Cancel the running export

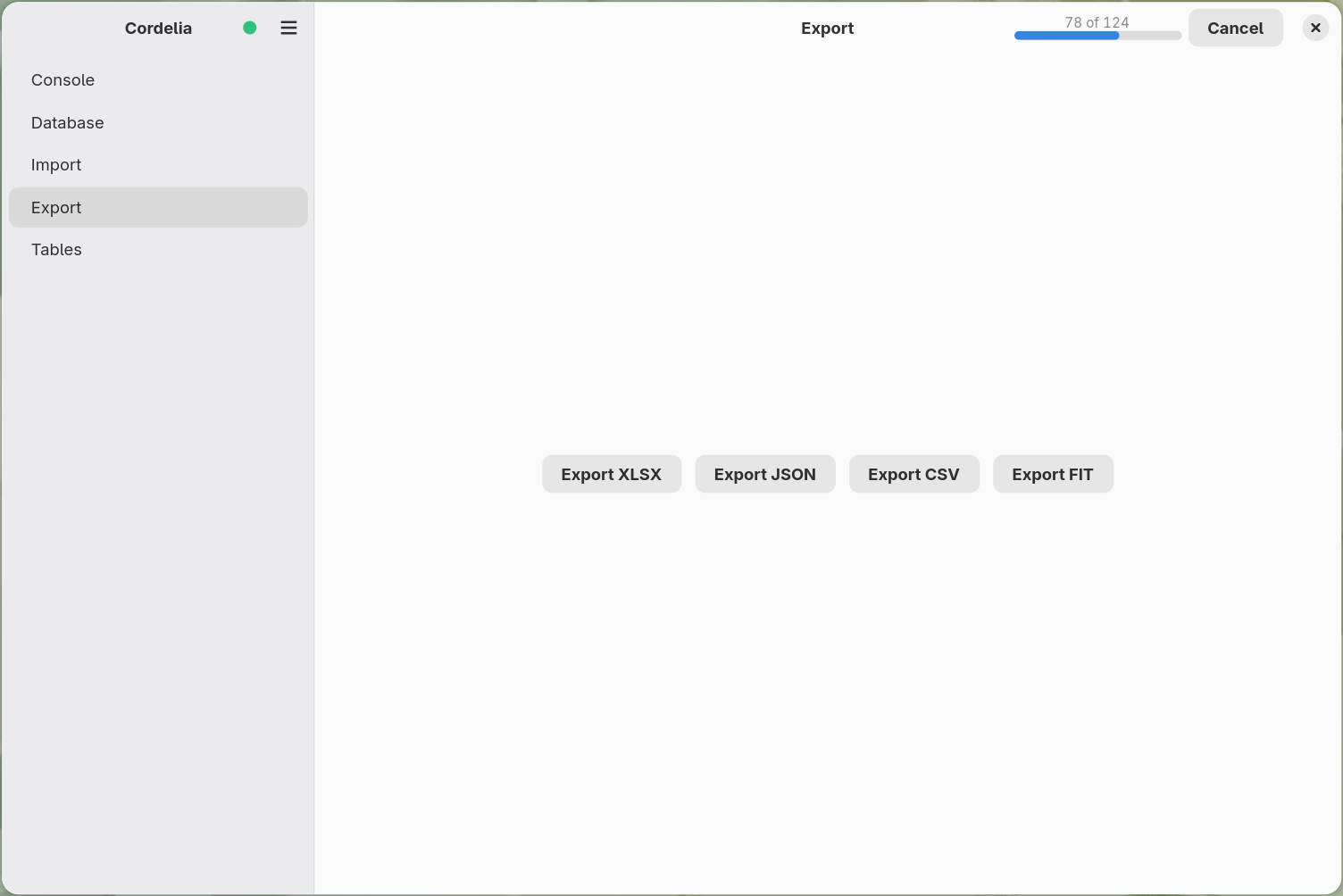pos(1235,28)
